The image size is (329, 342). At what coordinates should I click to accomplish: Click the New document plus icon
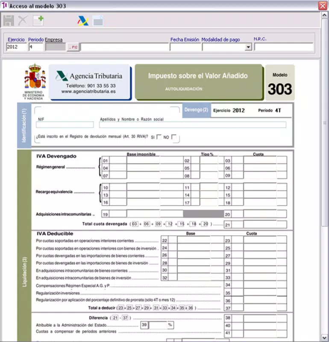pyautogui.click(x=38, y=21)
